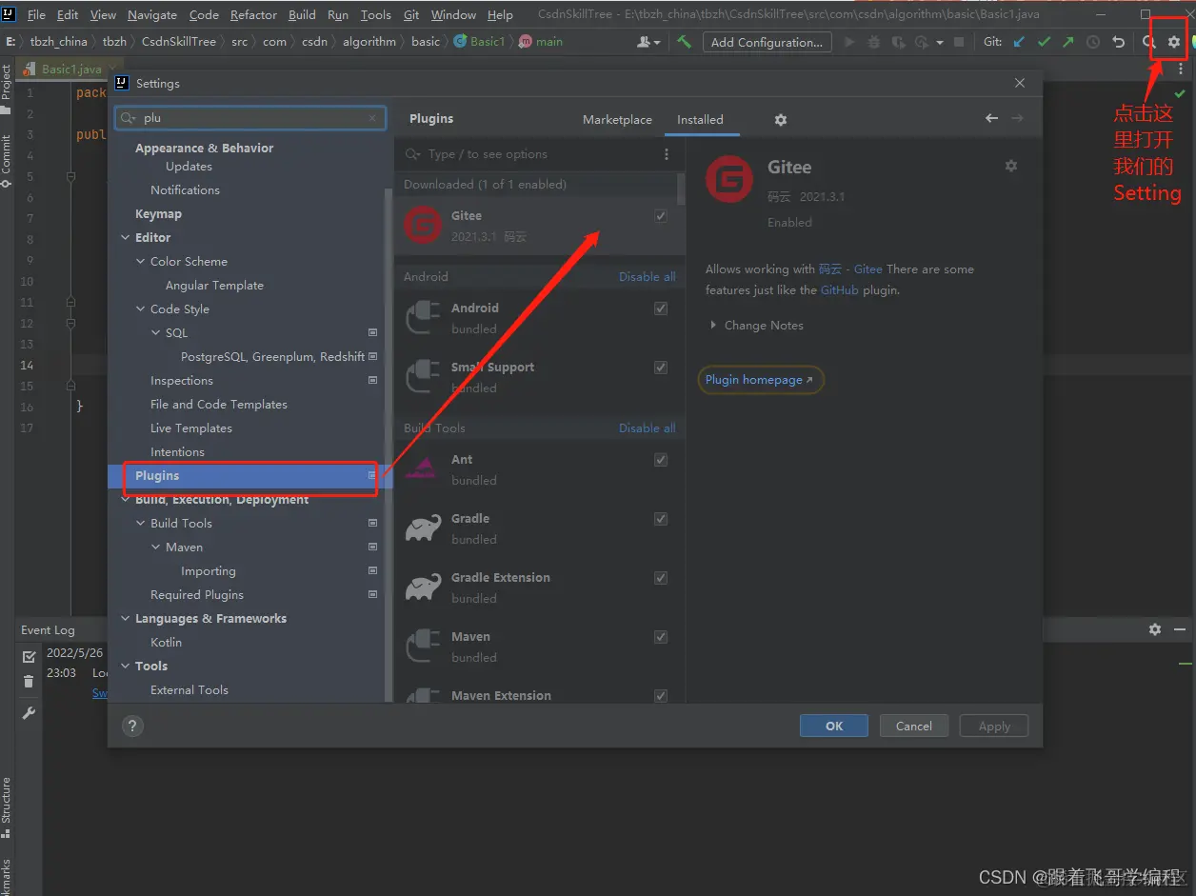Toggle the Maven plugin checkbox
Viewport: 1196px width, 896px height.
[x=661, y=637]
